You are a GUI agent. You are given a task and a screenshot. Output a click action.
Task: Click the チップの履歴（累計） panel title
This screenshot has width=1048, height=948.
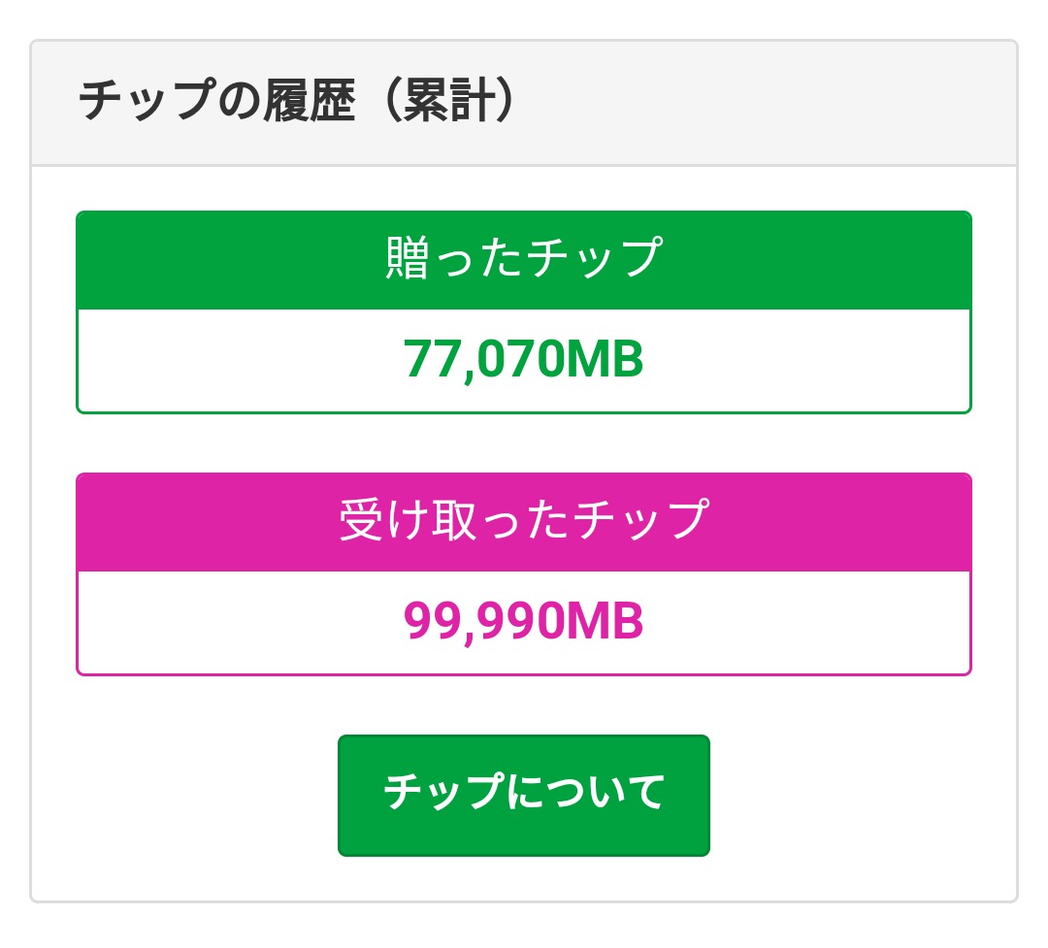point(295,103)
